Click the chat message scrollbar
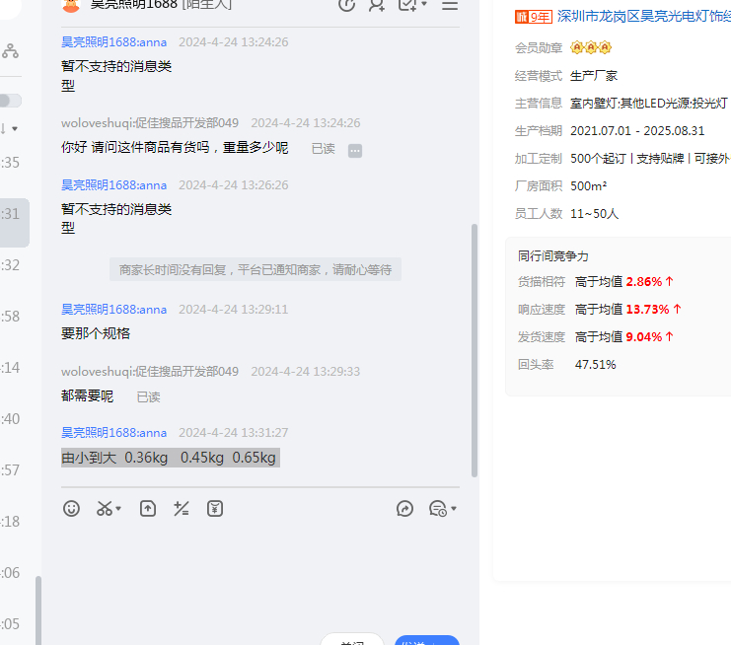Viewport: 731px width, 645px height. (x=475, y=345)
